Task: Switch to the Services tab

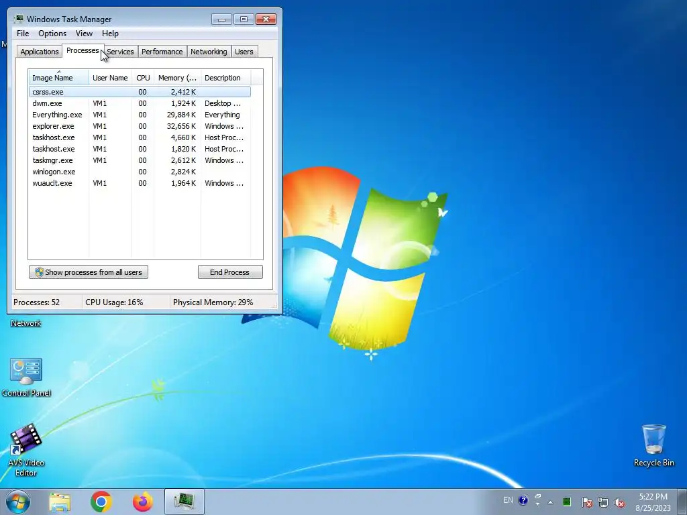Action: (x=121, y=52)
